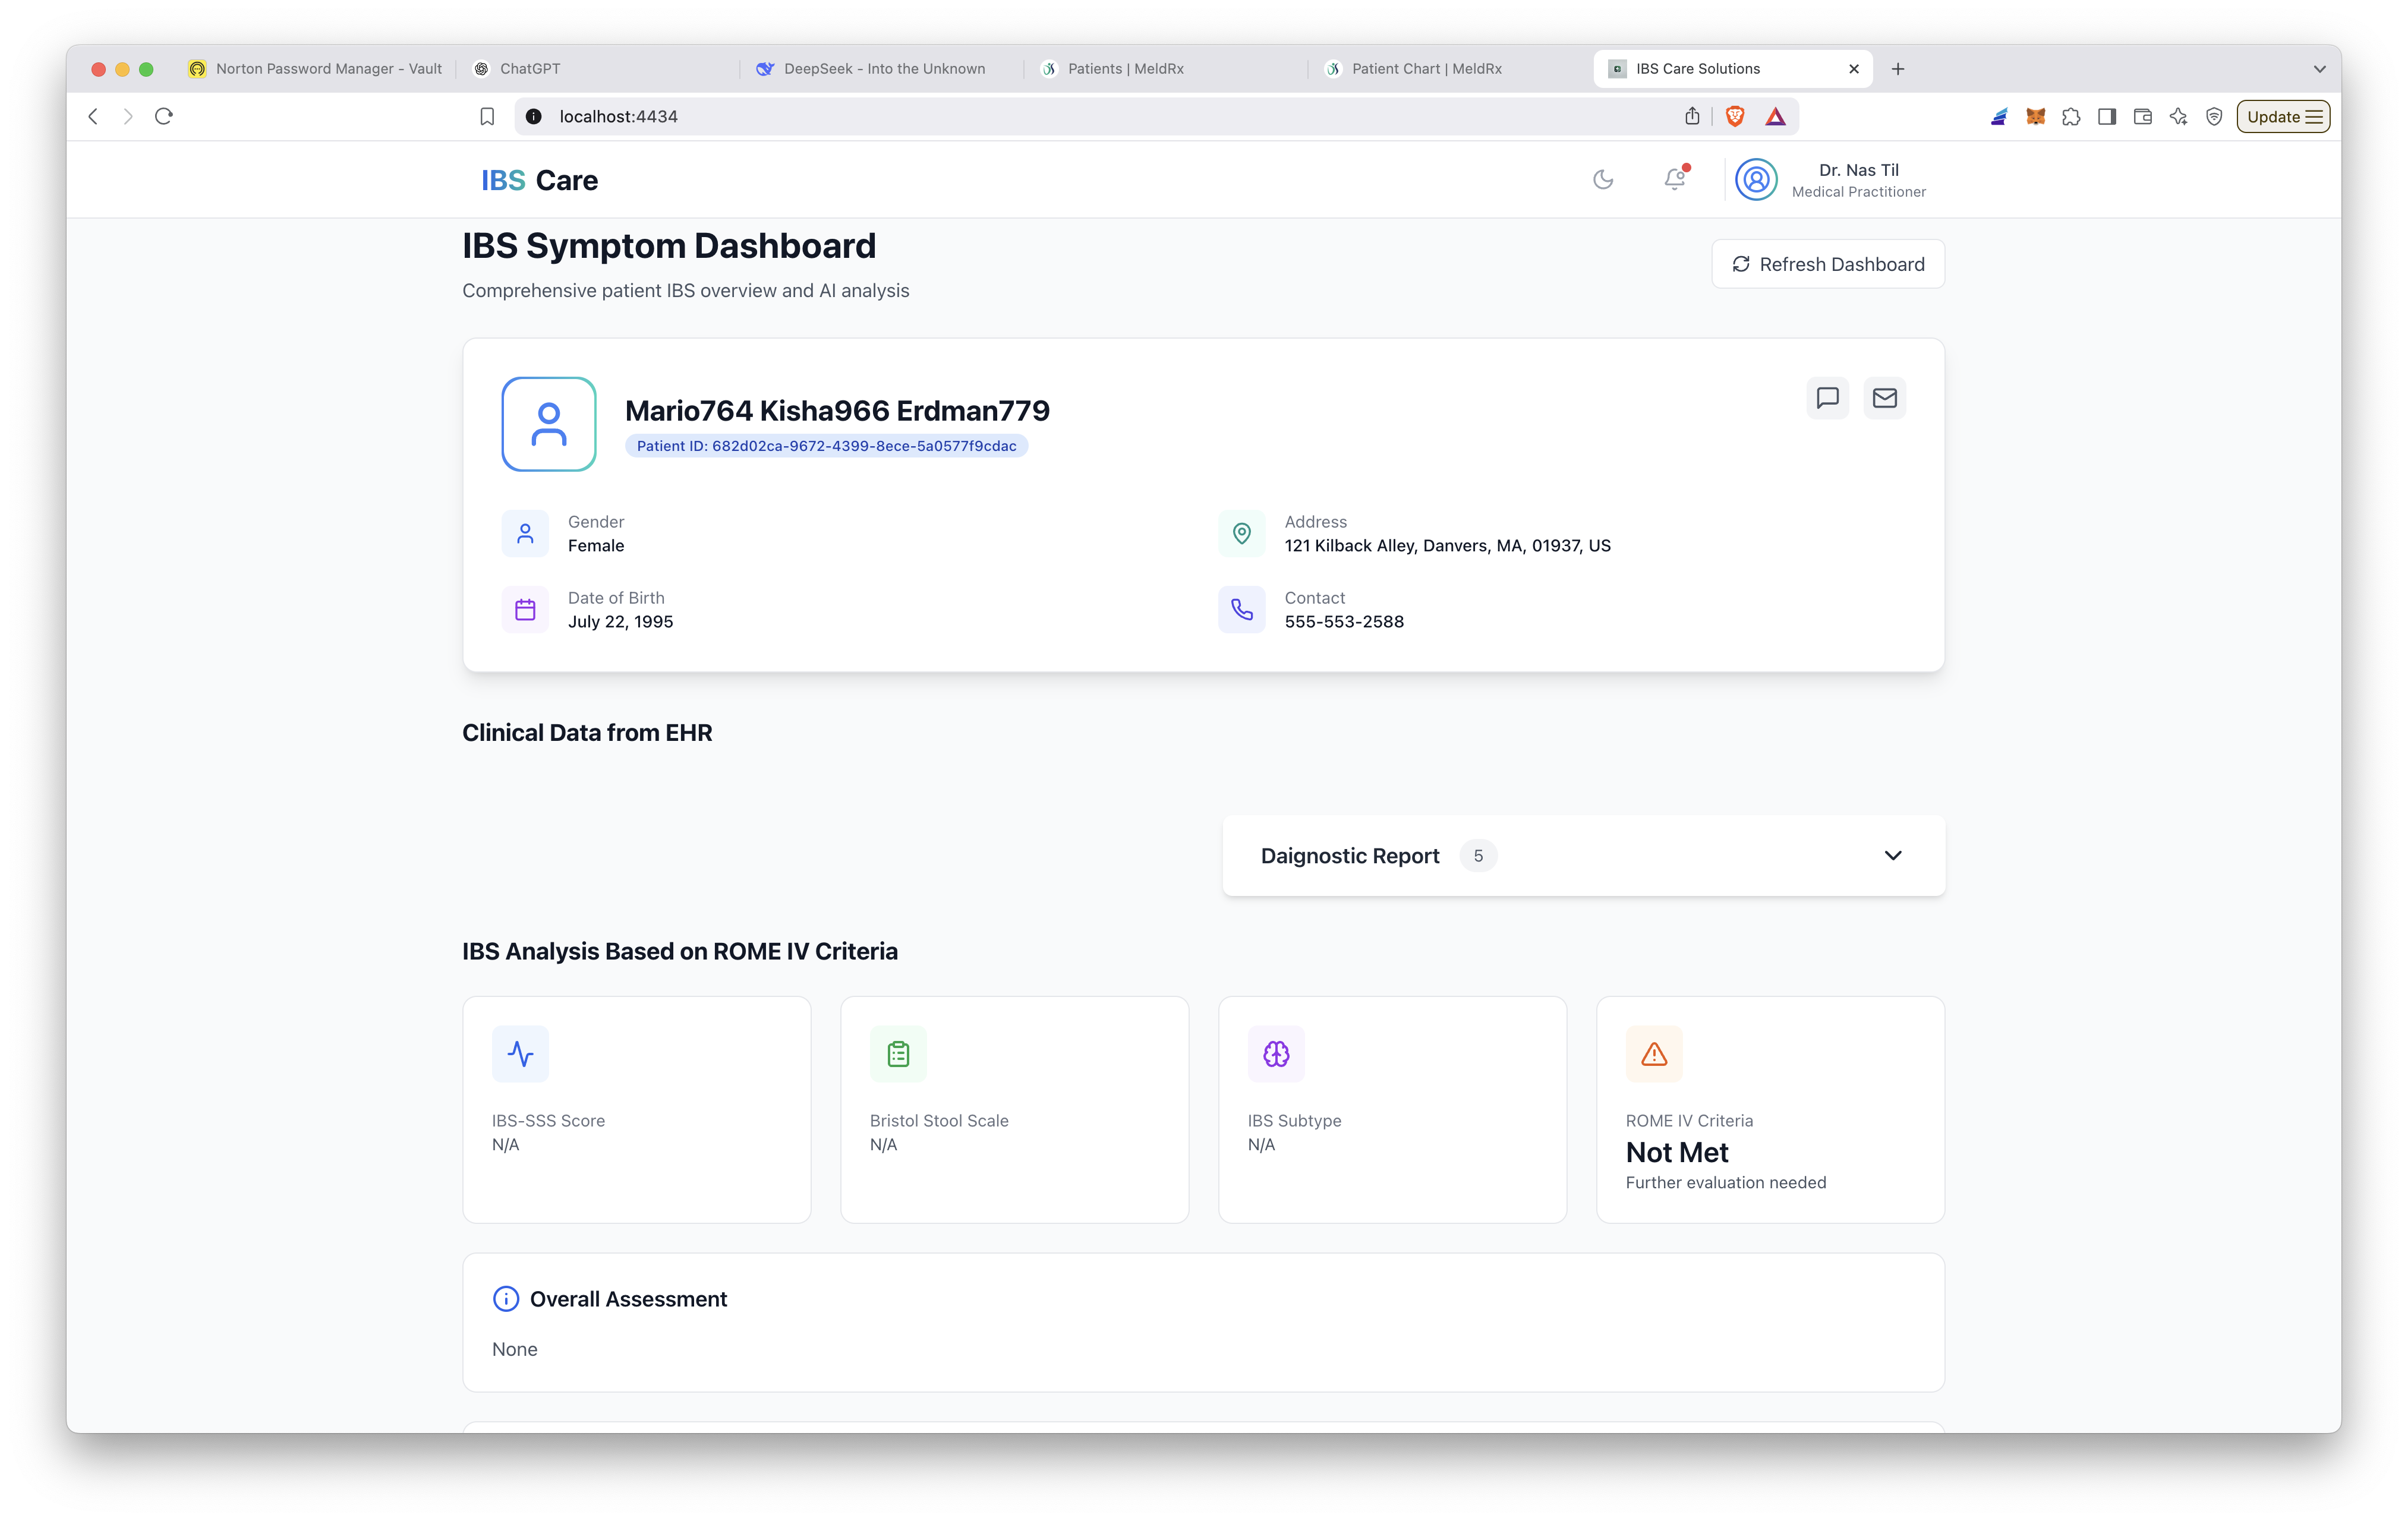Click IBS-SSS Score activity icon
2408x1521 pixels.
click(x=520, y=1054)
